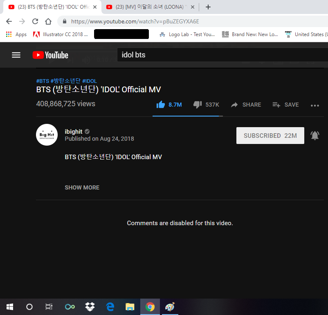Open File Explorer from taskbar
Viewport: 328px width, 315px height.
pyautogui.click(x=130, y=307)
